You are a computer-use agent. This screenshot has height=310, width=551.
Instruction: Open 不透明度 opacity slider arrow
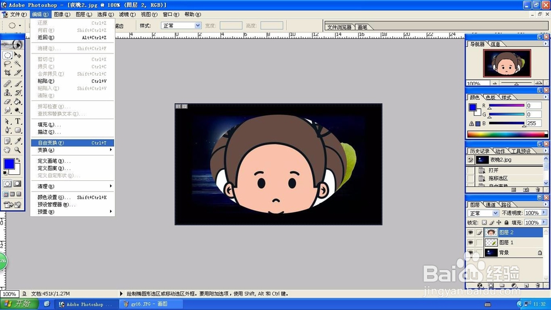coord(544,213)
